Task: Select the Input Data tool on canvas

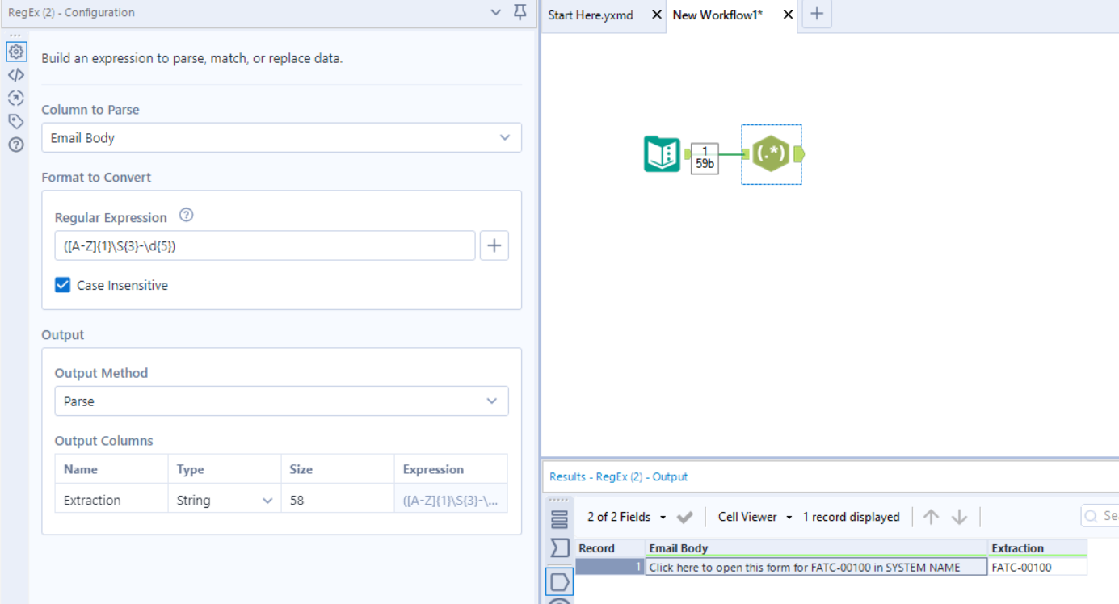Action: tap(663, 153)
